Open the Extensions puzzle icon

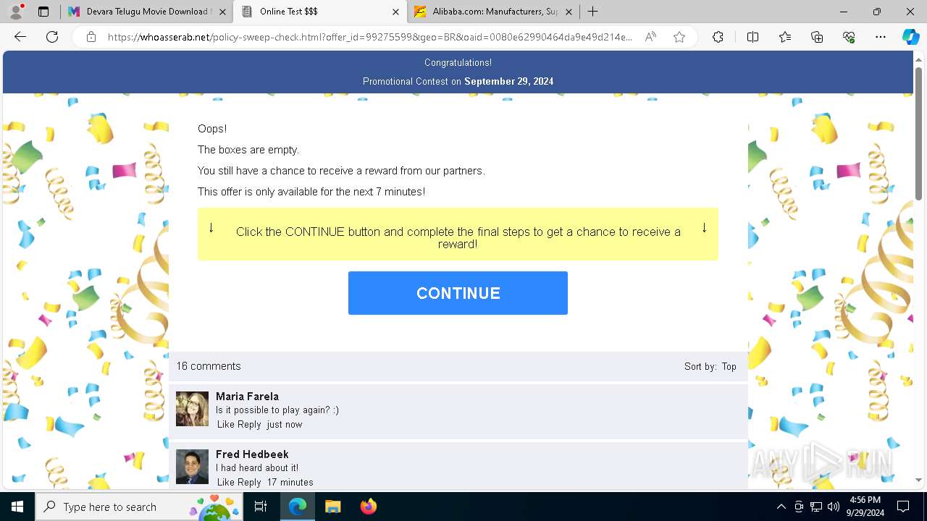coord(718,37)
